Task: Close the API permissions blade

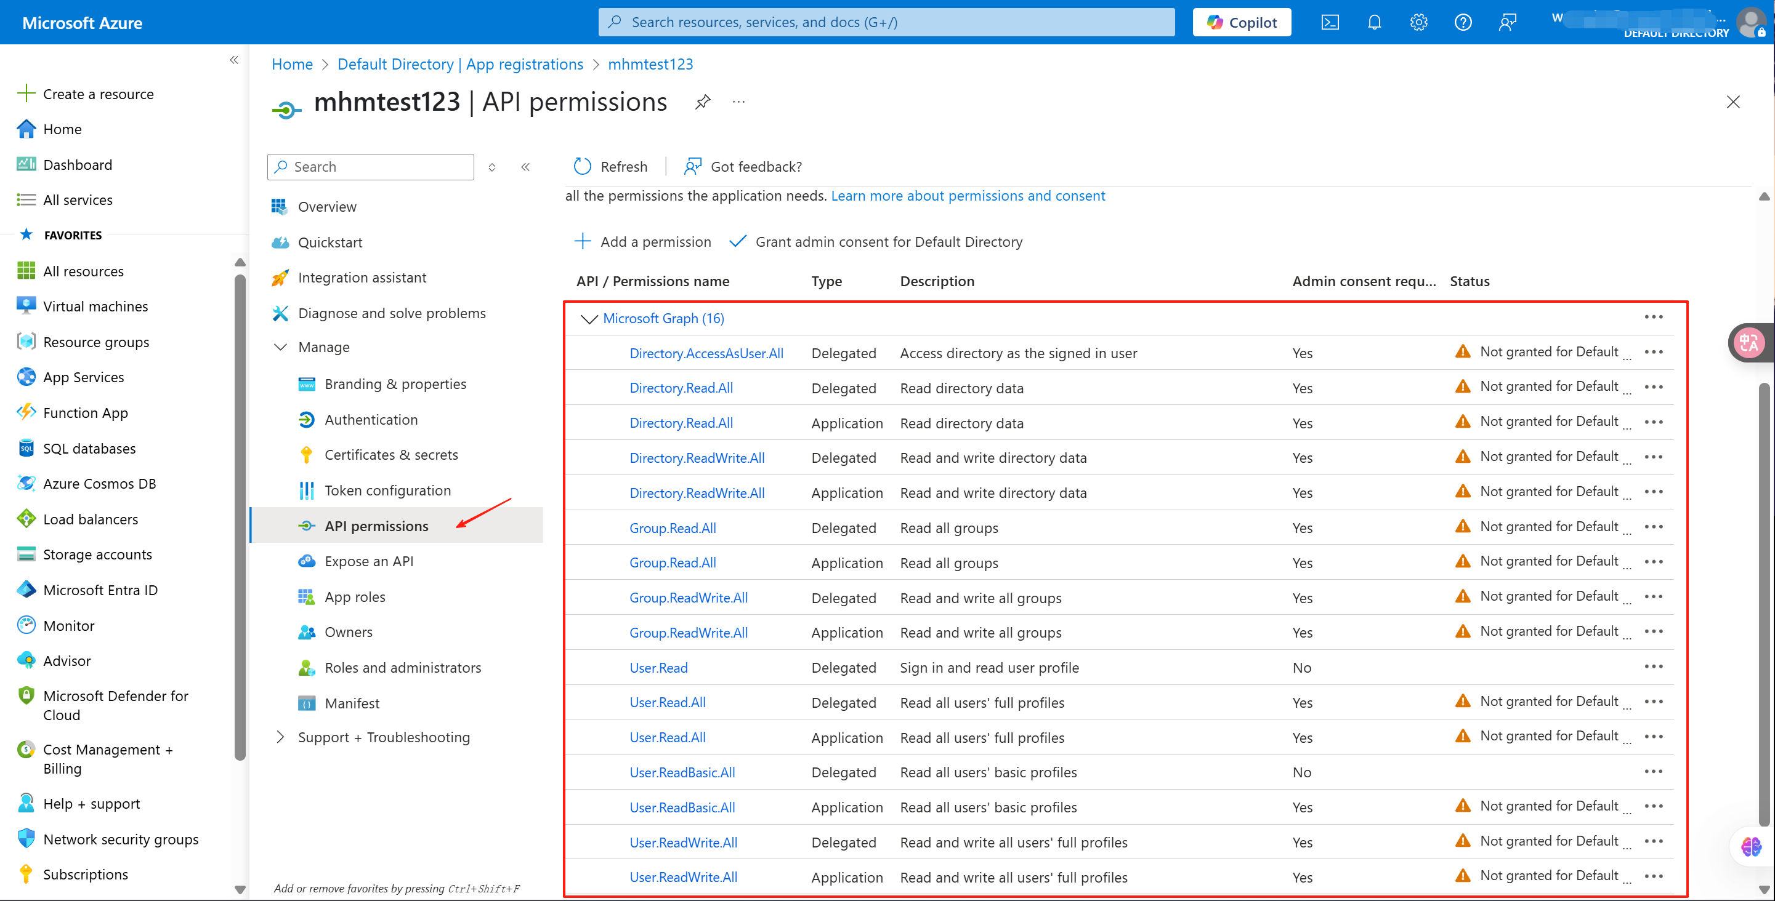Action: pyautogui.click(x=1733, y=102)
